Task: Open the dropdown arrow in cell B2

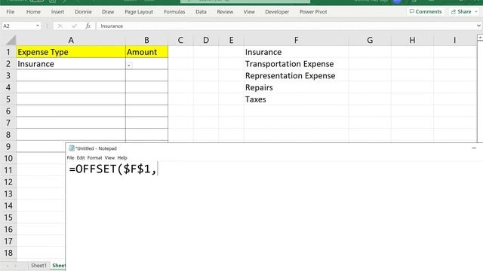Action: [x=129, y=65]
